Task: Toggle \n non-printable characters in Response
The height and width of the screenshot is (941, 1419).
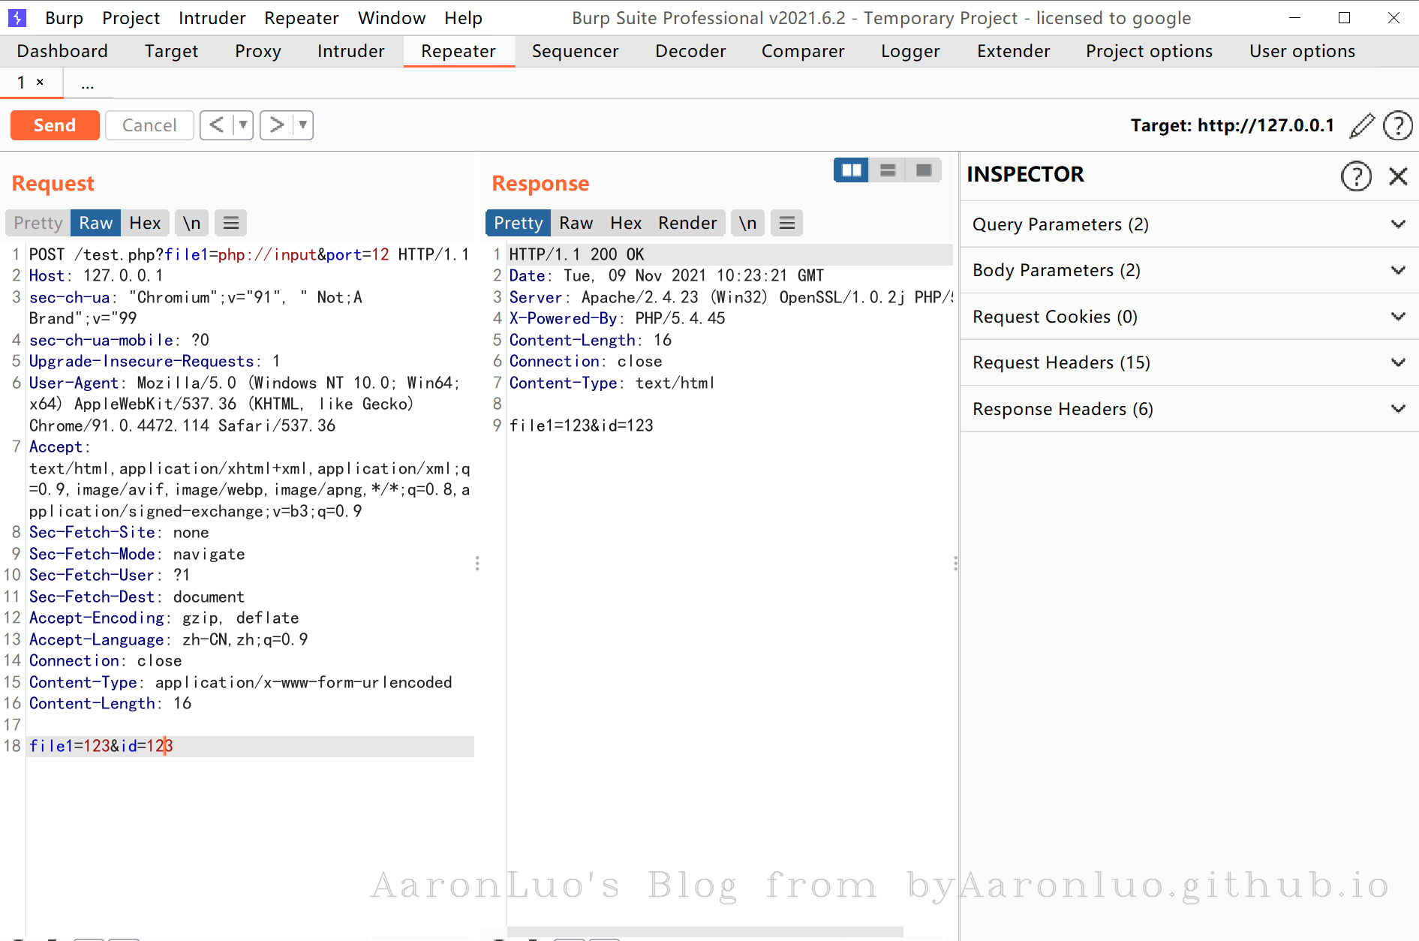Action: [x=747, y=223]
